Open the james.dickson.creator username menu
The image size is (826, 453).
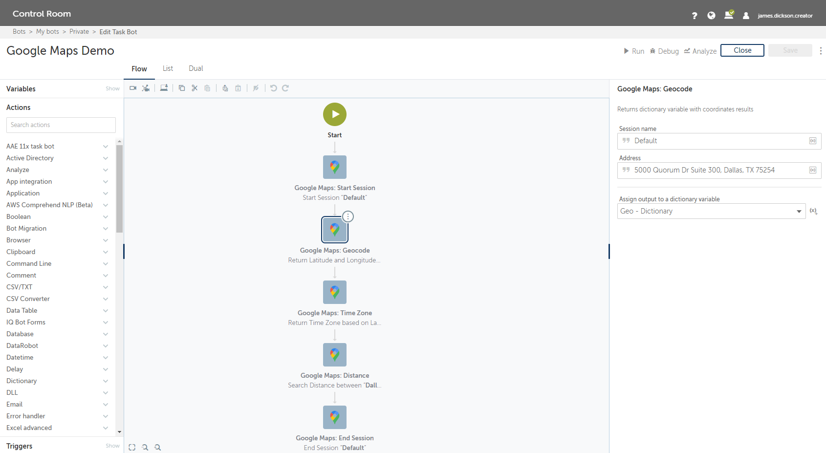click(785, 16)
